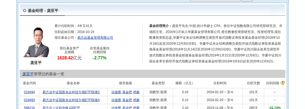Open 估值图 for fund 019494
The width and height of the screenshot is (305, 109).
[116, 92]
